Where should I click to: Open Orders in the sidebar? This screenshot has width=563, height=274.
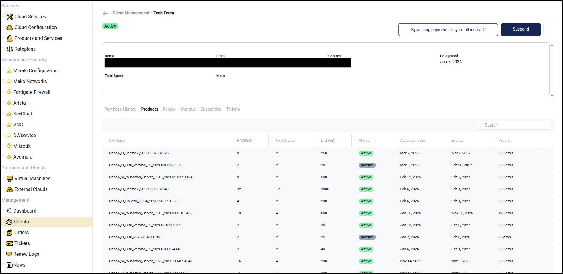pyautogui.click(x=22, y=233)
